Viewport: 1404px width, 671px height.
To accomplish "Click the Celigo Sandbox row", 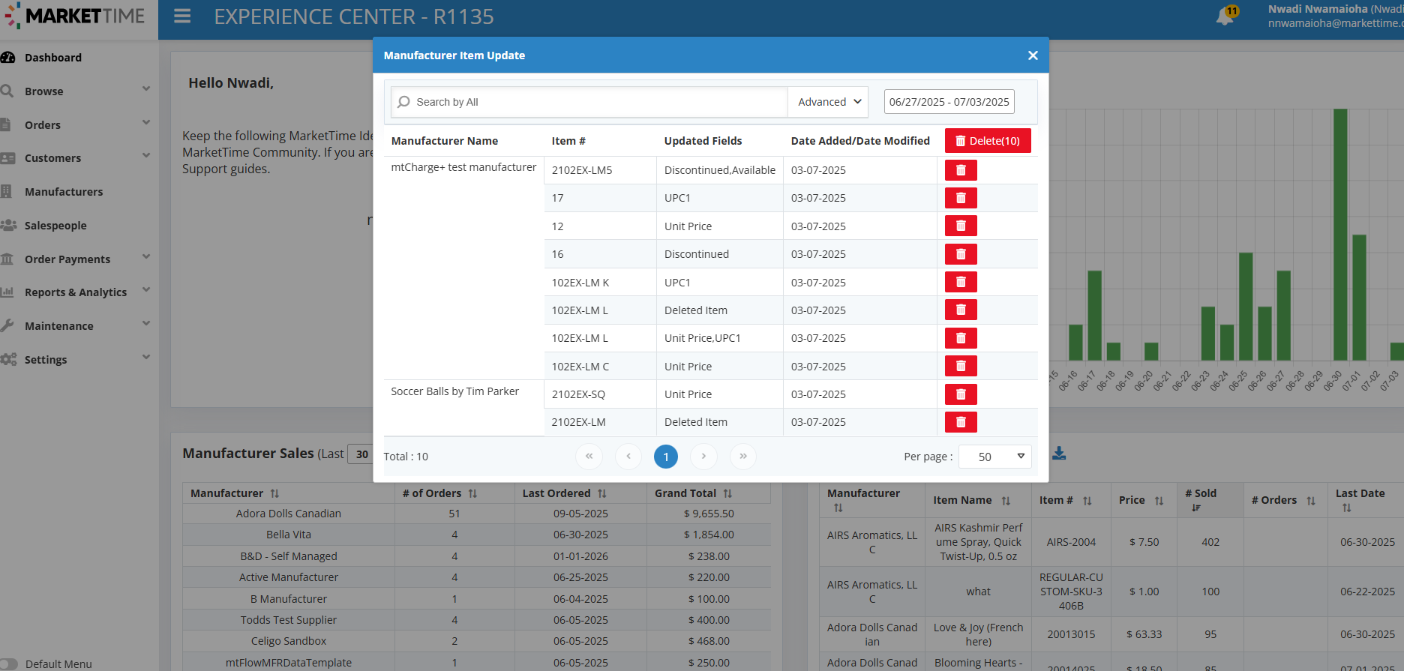I will coord(476,641).
